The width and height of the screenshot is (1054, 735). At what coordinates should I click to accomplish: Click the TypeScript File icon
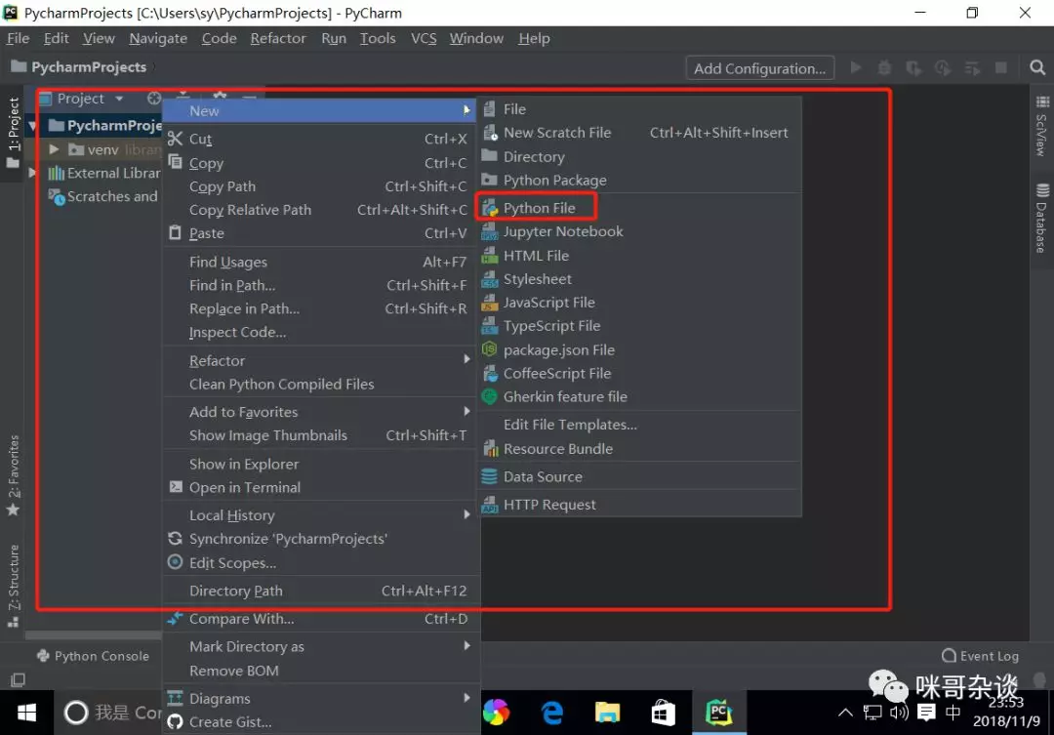coord(490,326)
